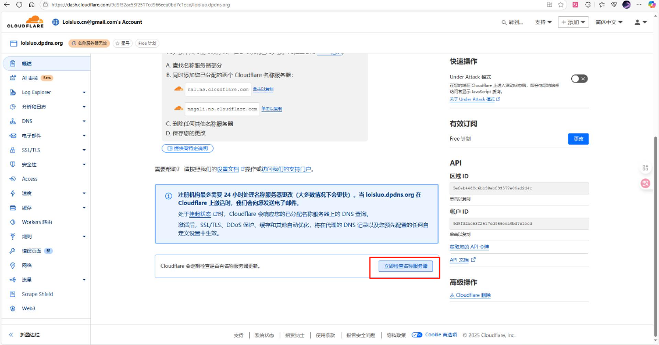Click the 提供商特定说明 button
659x345 pixels.
(187, 148)
